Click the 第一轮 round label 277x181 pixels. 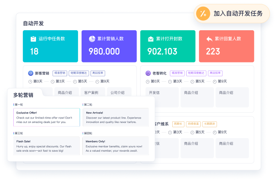tap(19, 105)
